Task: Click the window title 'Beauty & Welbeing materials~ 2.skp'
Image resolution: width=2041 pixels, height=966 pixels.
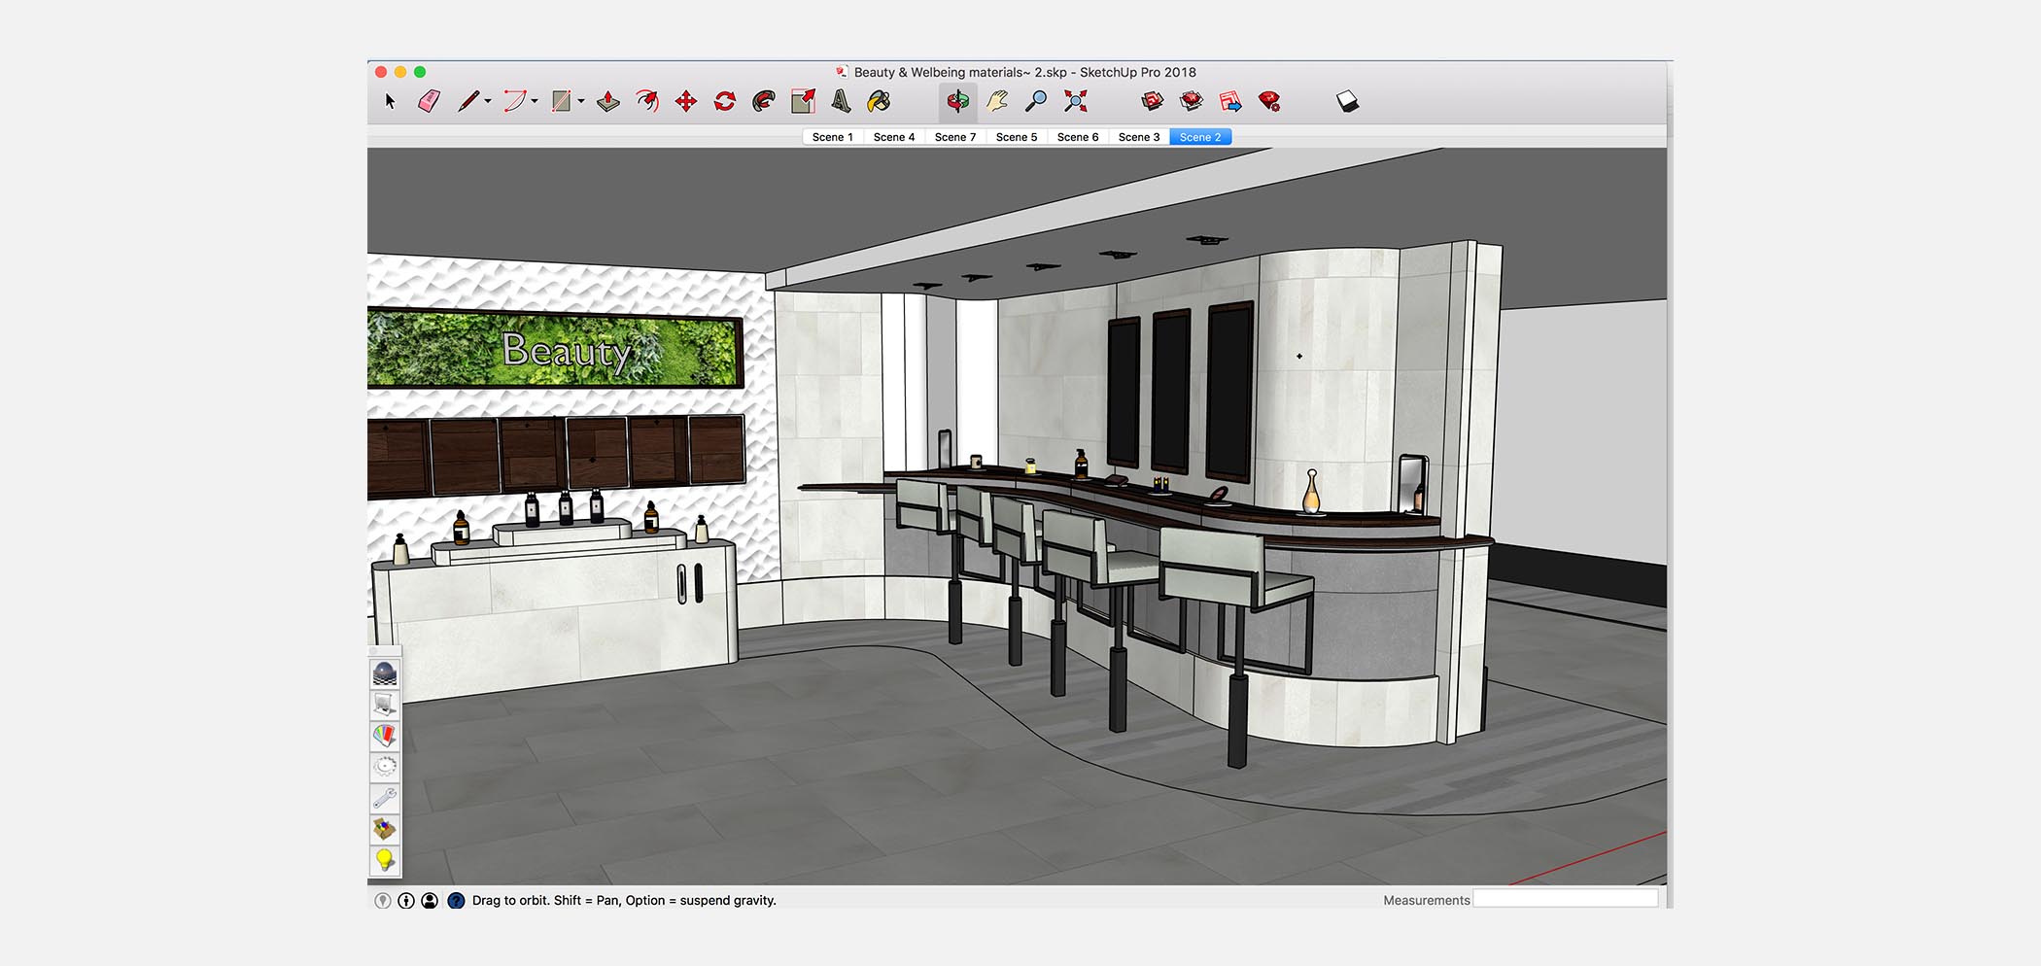Action: pos(960,72)
